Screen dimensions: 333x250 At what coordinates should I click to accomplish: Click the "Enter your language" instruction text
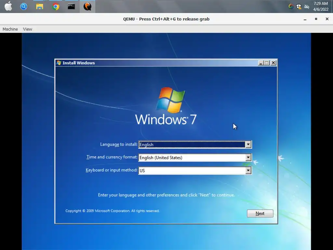[166, 195]
